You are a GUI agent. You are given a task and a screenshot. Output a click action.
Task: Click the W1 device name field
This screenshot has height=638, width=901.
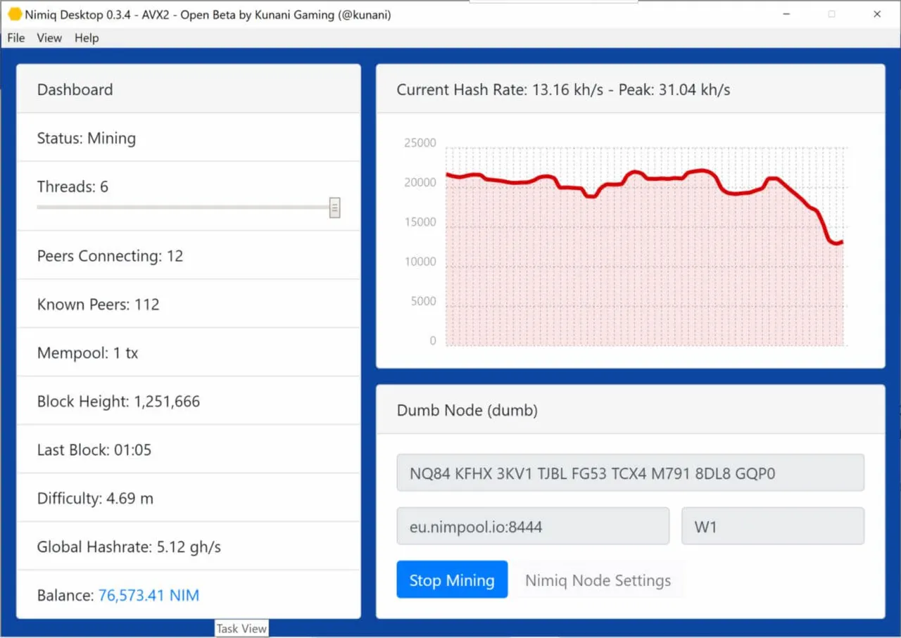[773, 526]
